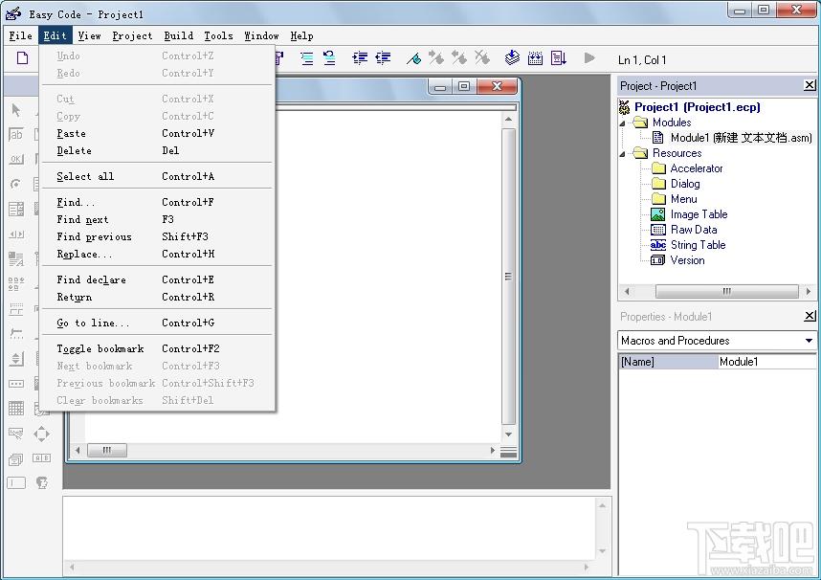The width and height of the screenshot is (821, 580).
Task: Select the up-down spinner tool in toolbox
Action: tap(16, 359)
